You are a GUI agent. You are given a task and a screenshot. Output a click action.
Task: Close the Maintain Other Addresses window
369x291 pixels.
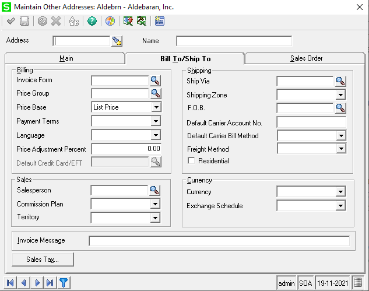point(359,7)
